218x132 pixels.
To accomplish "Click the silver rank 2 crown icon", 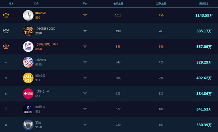I will pos(6,31).
